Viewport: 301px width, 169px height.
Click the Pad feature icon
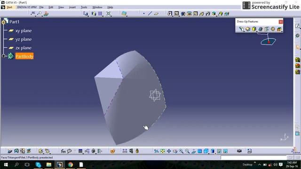(x=169, y=14)
